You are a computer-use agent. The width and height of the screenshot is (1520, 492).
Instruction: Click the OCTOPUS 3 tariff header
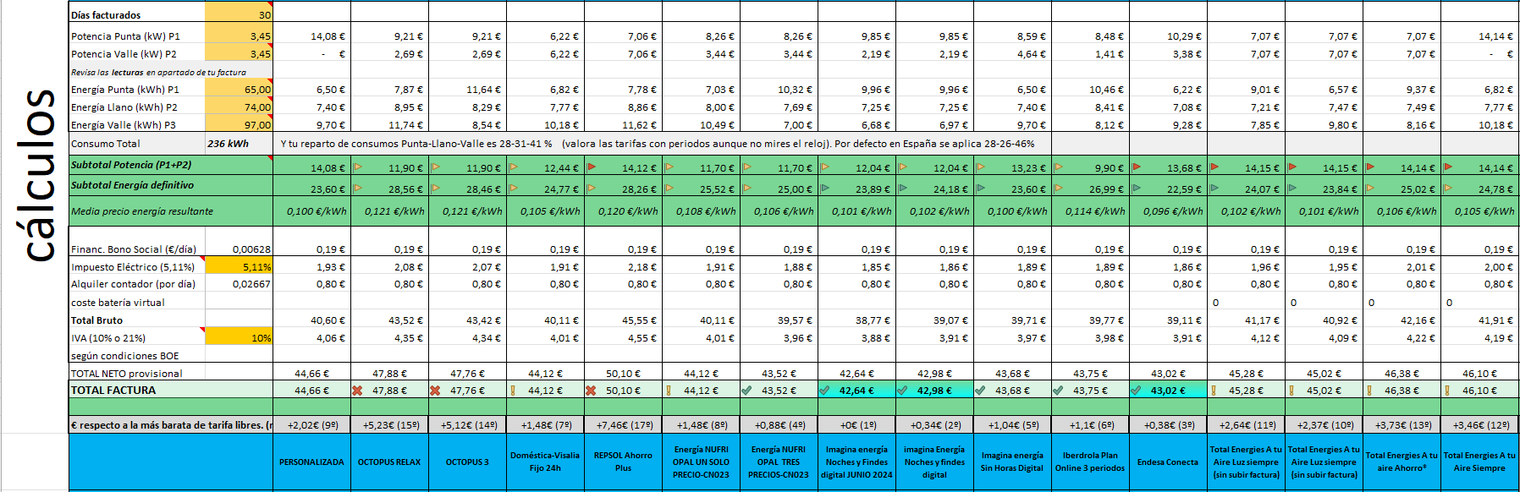pyautogui.click(x=467, y=462)
